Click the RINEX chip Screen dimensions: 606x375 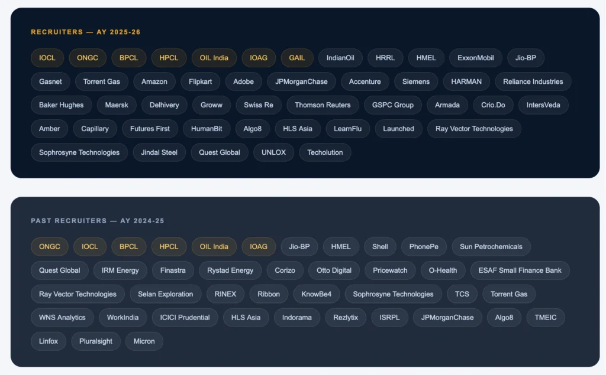tap(225, 294)
